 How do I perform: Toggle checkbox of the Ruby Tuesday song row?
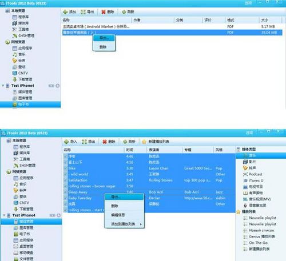click(65, 198)
